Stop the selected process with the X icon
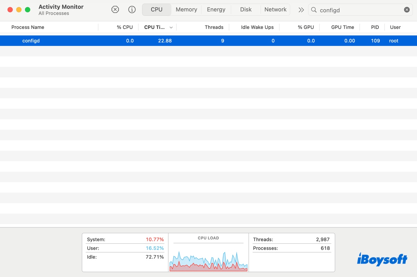Image resolution: width=417 pixels, height=277 pixels. coord(115,10)
